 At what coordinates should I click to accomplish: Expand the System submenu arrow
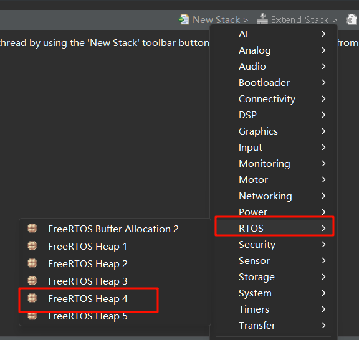[323, 293]
